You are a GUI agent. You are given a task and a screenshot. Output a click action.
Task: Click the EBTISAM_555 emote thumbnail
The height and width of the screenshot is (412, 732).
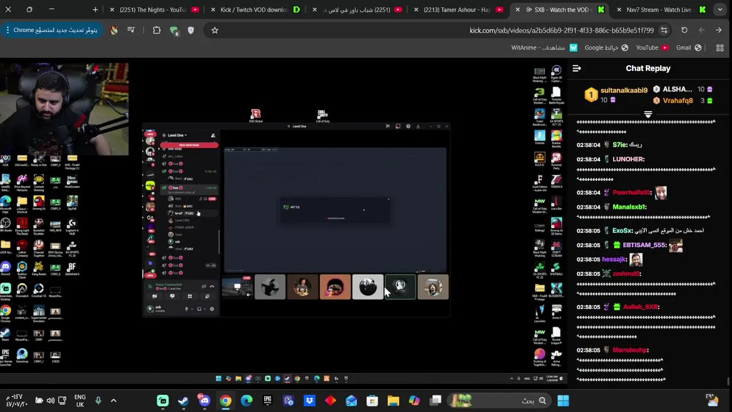coord(676,245)
